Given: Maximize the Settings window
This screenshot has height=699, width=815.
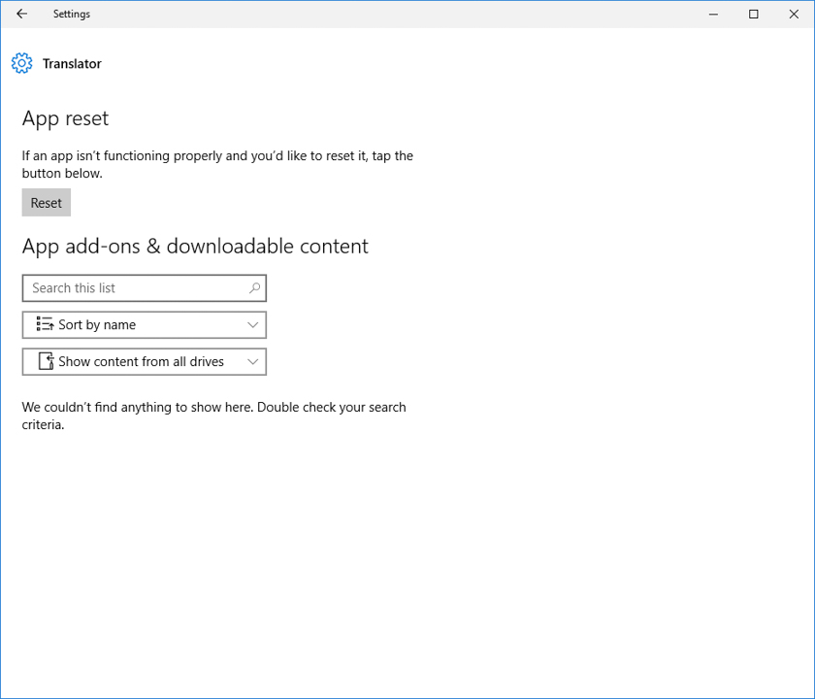Looking at the screenshot, I should click(x=754, y=15).
